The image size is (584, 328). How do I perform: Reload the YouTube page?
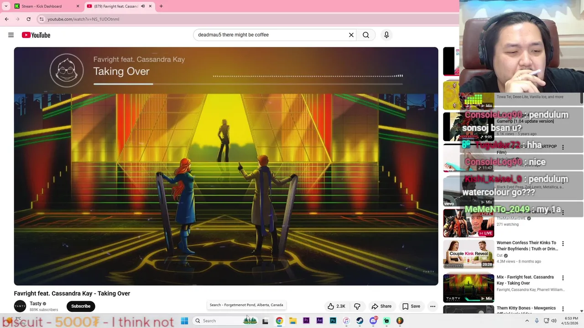click(x=28, y=19)
